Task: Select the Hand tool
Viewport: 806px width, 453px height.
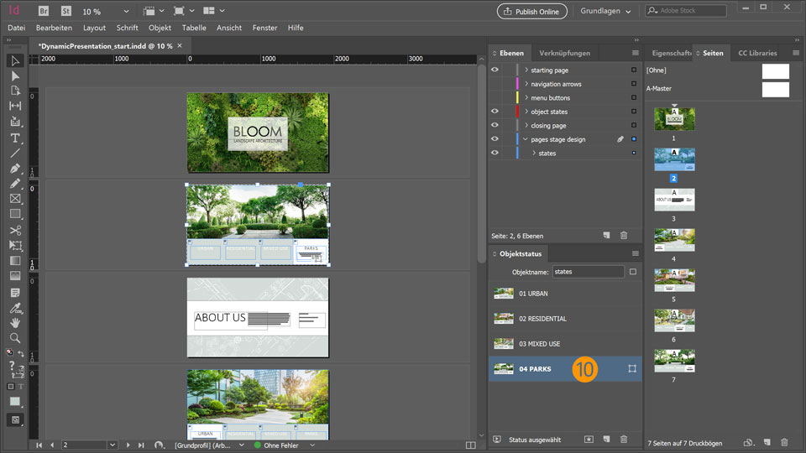Action: 15,323
